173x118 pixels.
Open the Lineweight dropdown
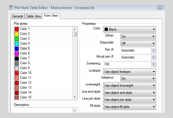[129, 85]
